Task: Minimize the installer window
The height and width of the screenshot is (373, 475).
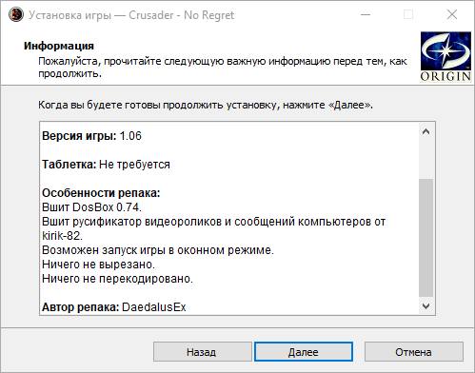Action: tap(366, 14)
